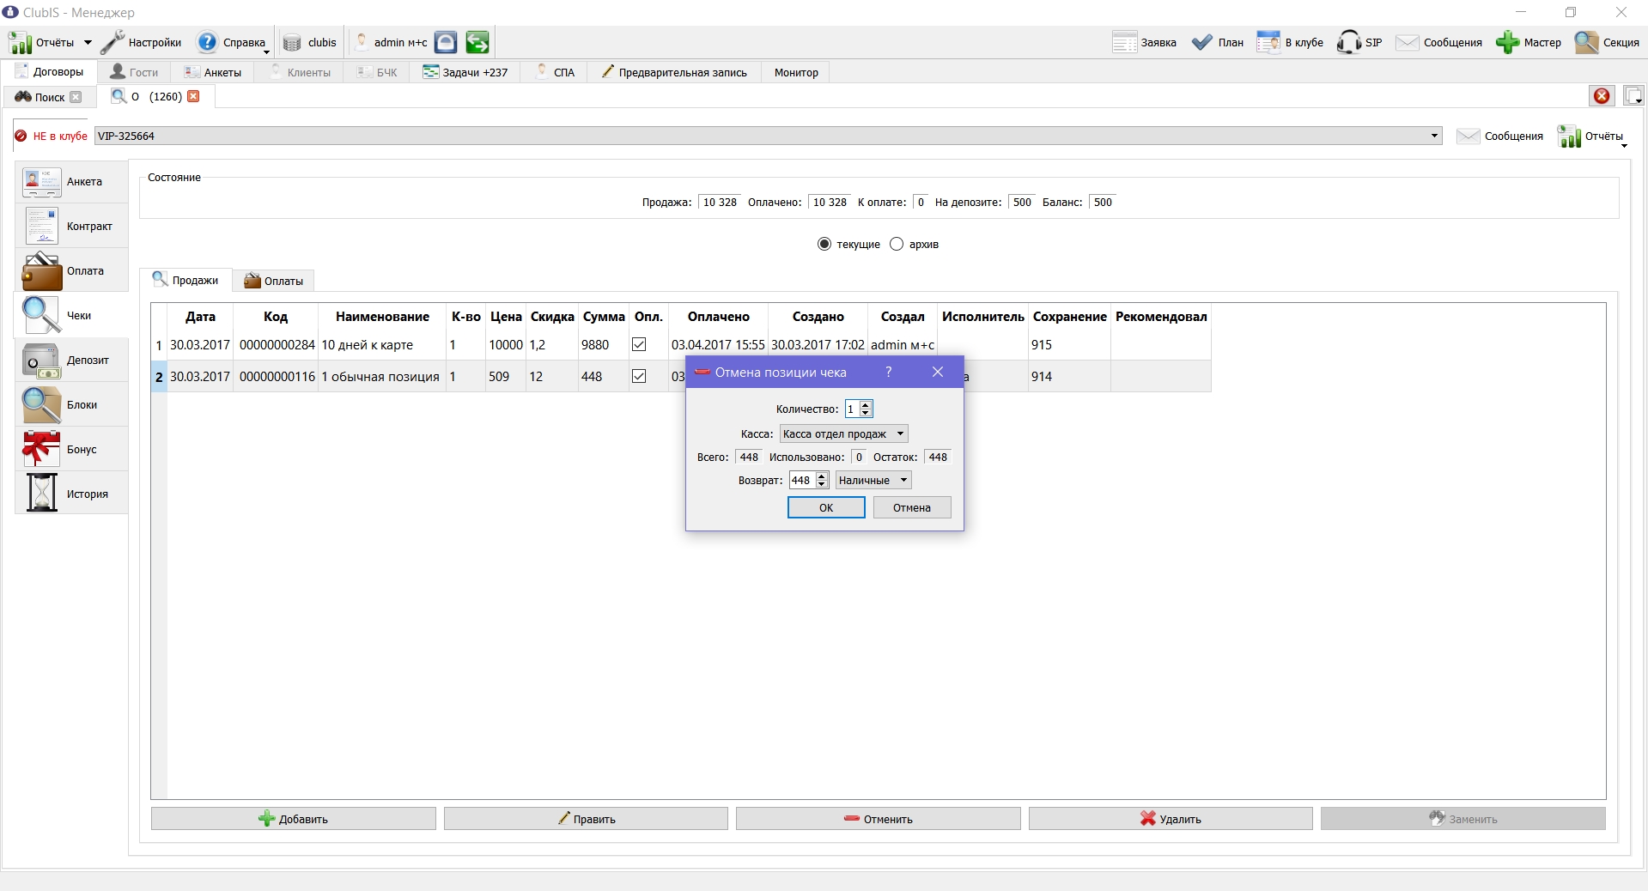Switch to the Договоры tab

[x=50, y=72]
